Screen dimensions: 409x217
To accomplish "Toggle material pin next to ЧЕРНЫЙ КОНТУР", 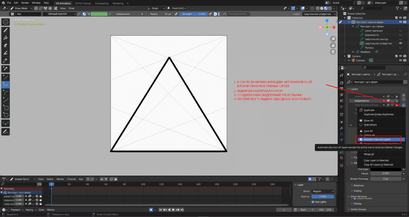I will (x=79, y=14).
